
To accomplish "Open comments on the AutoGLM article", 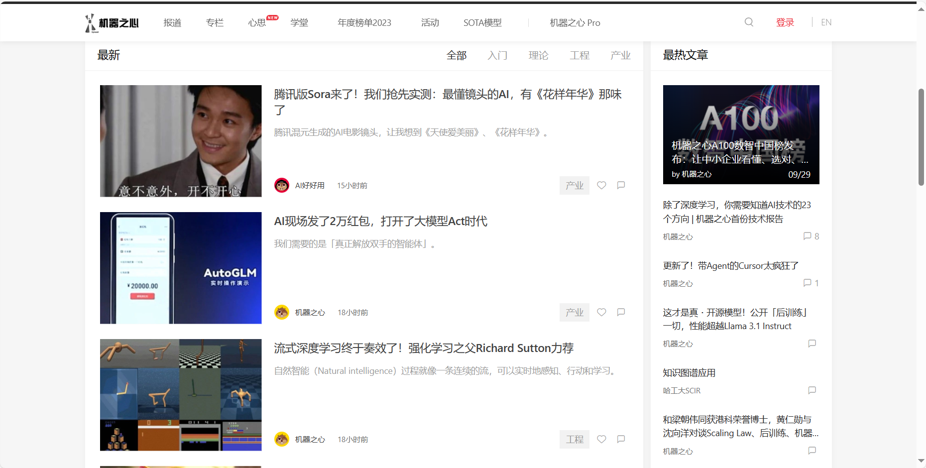I will click(621, 312).
